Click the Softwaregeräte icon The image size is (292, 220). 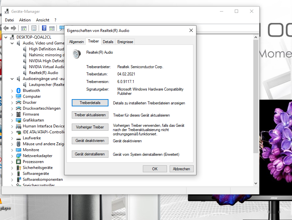19,174
